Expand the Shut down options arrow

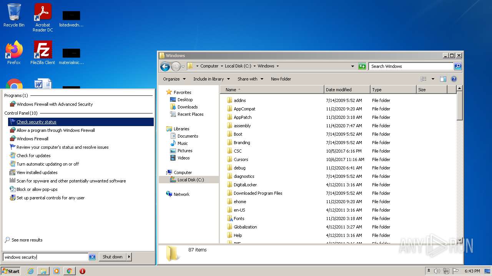(x=129, y=257)
